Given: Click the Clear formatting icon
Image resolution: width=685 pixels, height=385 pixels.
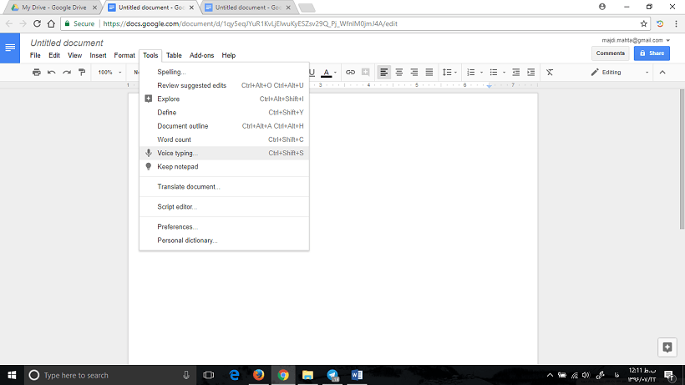Looking at the screenshot, I should pyautogui.click(x=550, y=73).
